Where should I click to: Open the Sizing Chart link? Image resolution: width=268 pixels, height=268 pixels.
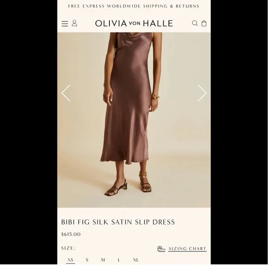click(x=188, y=249)
